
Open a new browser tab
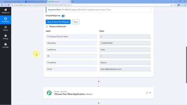coord(73,2)
